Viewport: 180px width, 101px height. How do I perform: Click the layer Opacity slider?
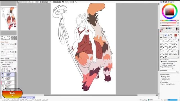[x=11, y=61]
